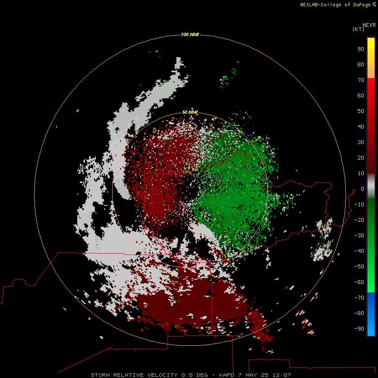
Task: Click the -30 value on the velocity scale
Action: click(359, 236)
